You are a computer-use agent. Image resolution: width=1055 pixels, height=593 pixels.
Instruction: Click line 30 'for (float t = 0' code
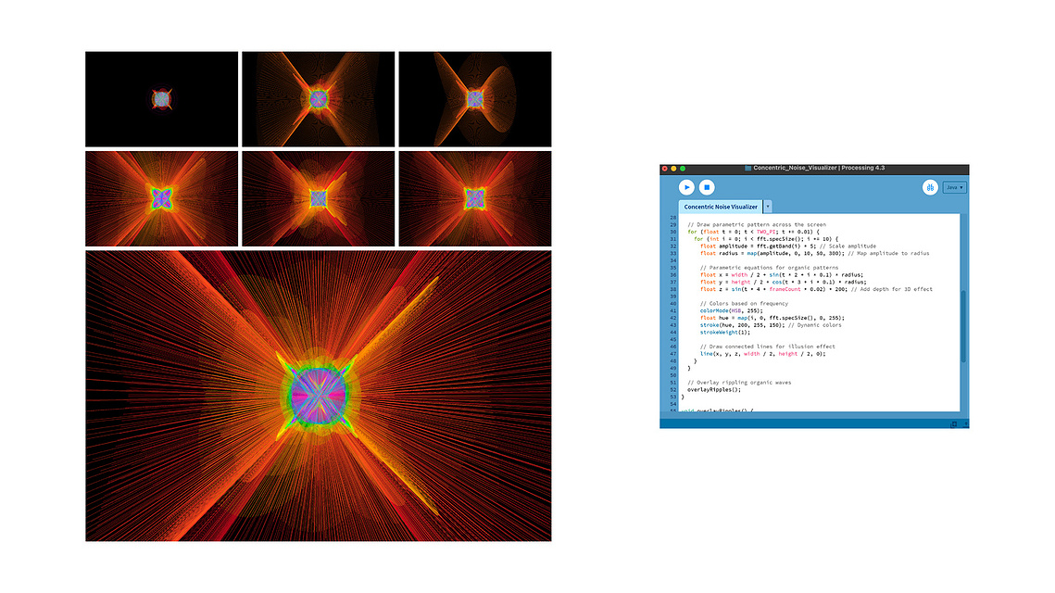(753, 232)
